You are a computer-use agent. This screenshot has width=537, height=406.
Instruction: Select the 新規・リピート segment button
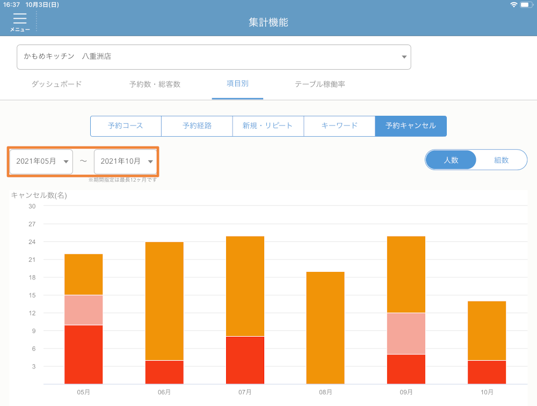[x=268, y=126]
